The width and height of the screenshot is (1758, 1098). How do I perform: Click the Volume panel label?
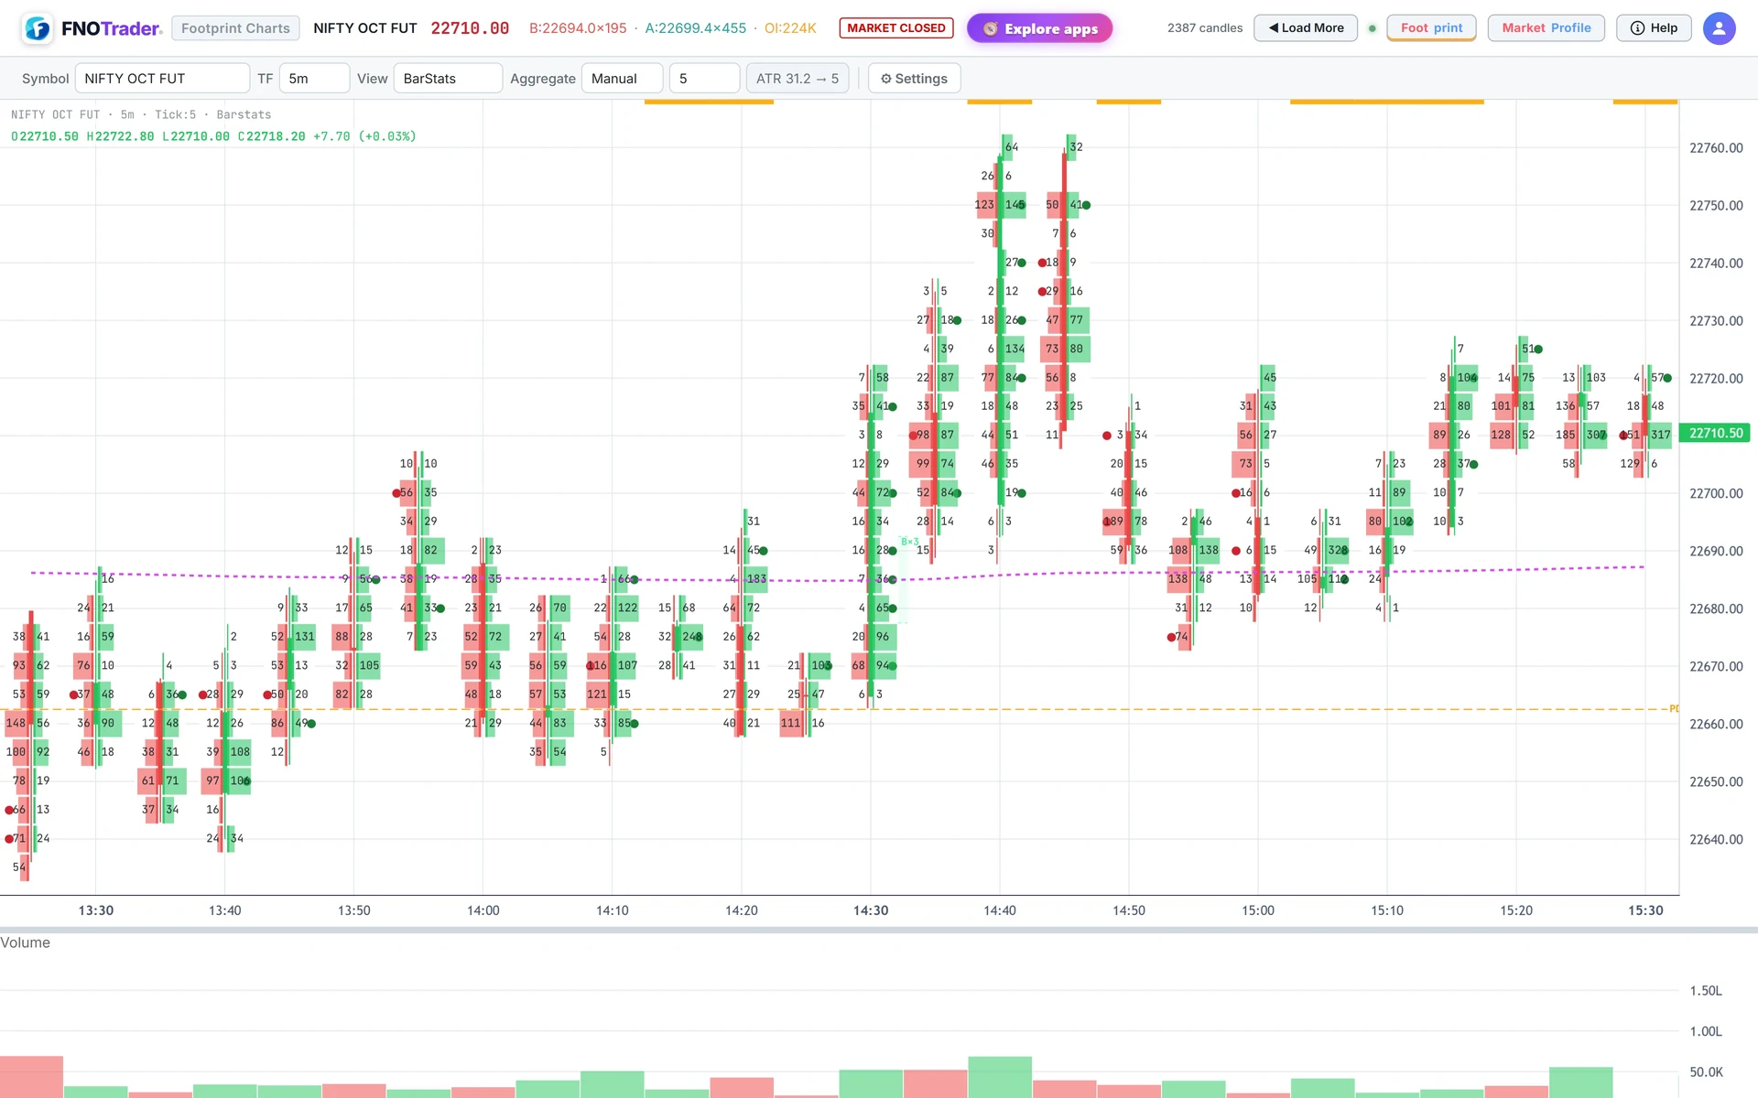[26, 942]
